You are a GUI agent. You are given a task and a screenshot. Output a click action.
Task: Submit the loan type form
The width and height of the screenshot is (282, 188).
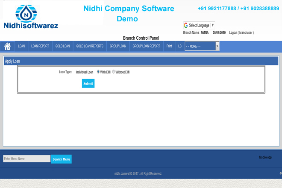click(x=88, y=83)
